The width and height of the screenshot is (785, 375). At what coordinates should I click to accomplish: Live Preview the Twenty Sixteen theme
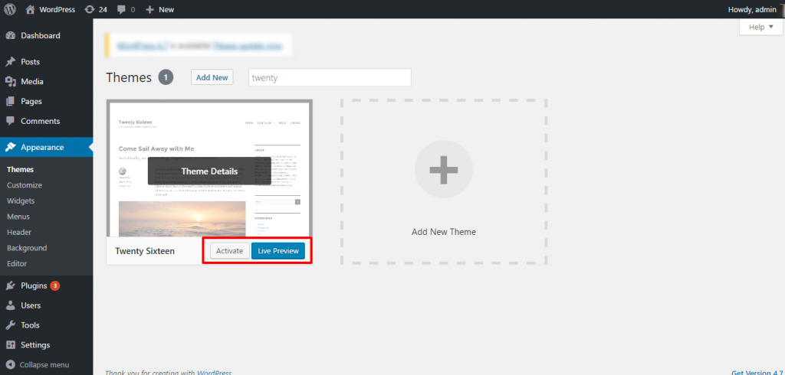click(278, 251)
